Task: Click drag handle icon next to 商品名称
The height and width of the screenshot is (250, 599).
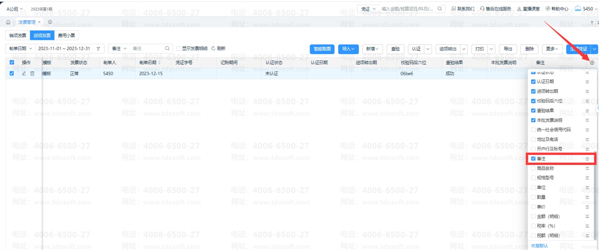Action: pyautogui.click(x=587, y=169)
